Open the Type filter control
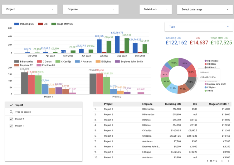Viewport: 234px width, 165px height. pyautogui.click(x=198, y=27)
